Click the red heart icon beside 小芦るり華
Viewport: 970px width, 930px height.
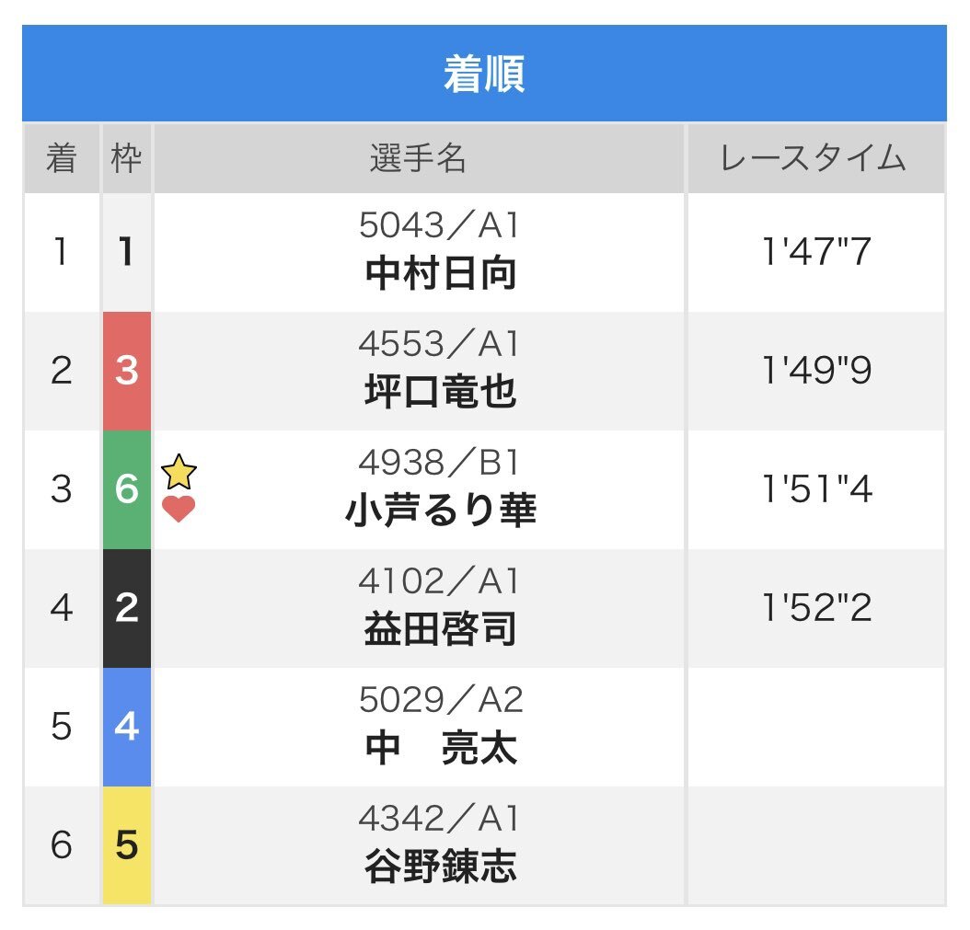pyautogui.click(x=179, y=509)
